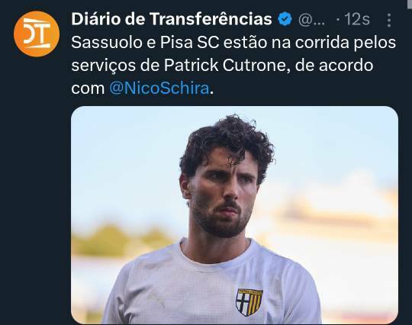Click the words Patrick Cutrone in the tweet
This screenshot has height=325, width=412.
(x=225, y=65)
